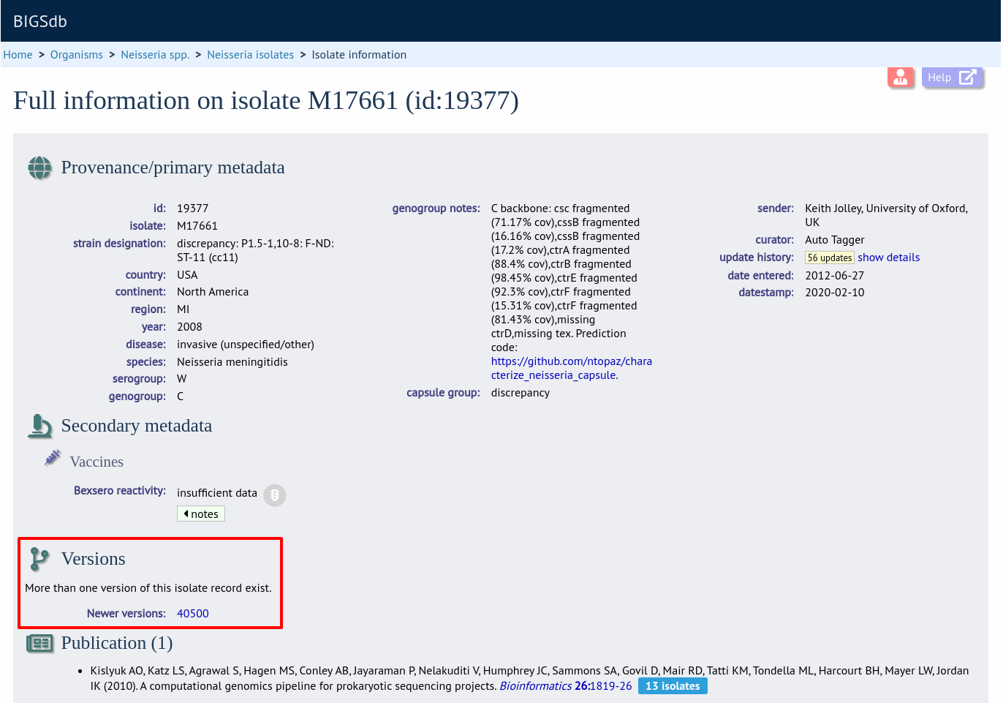This screenshot has width=1003, height=703.
Task: Click the newspaper icon beside Publication
Action: point(39,643)
